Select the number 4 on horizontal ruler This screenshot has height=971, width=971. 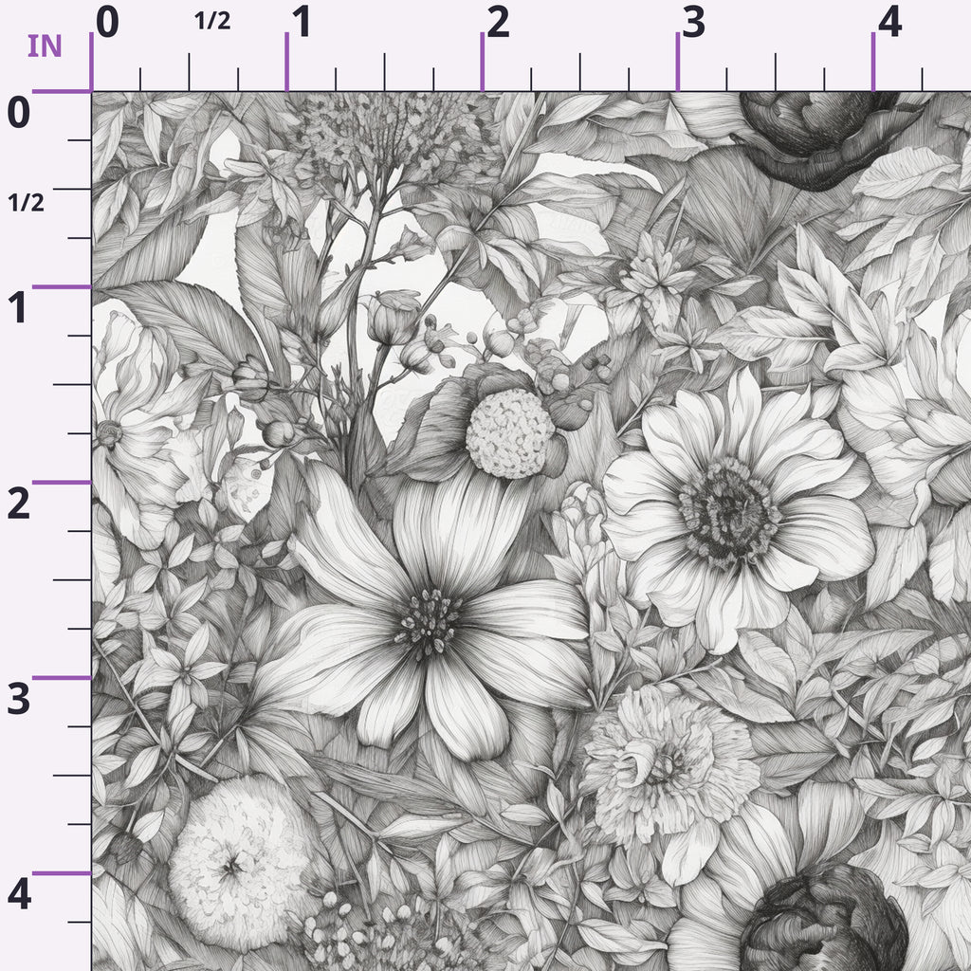(889, 23)
